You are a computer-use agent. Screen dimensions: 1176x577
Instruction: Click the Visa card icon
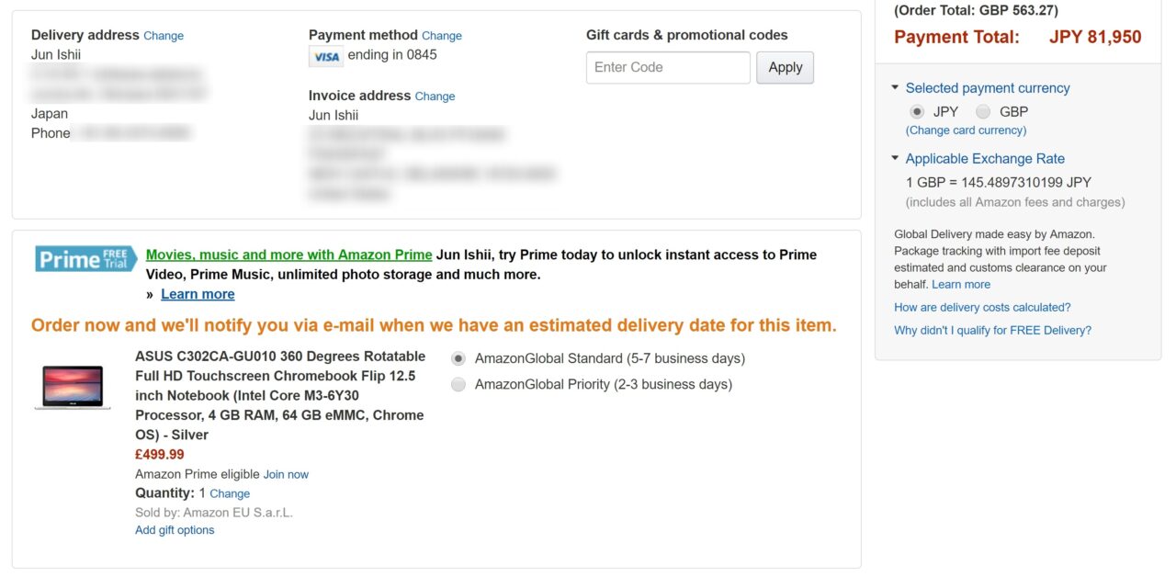325,56
